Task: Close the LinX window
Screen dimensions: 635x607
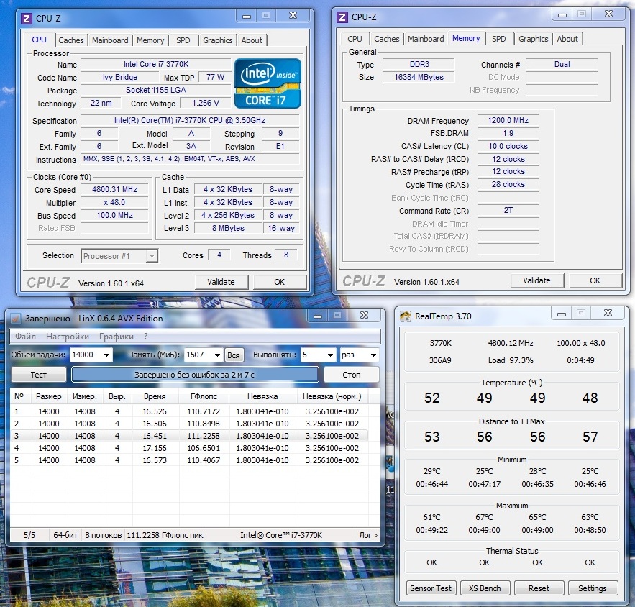Action: tap(364, 315)
